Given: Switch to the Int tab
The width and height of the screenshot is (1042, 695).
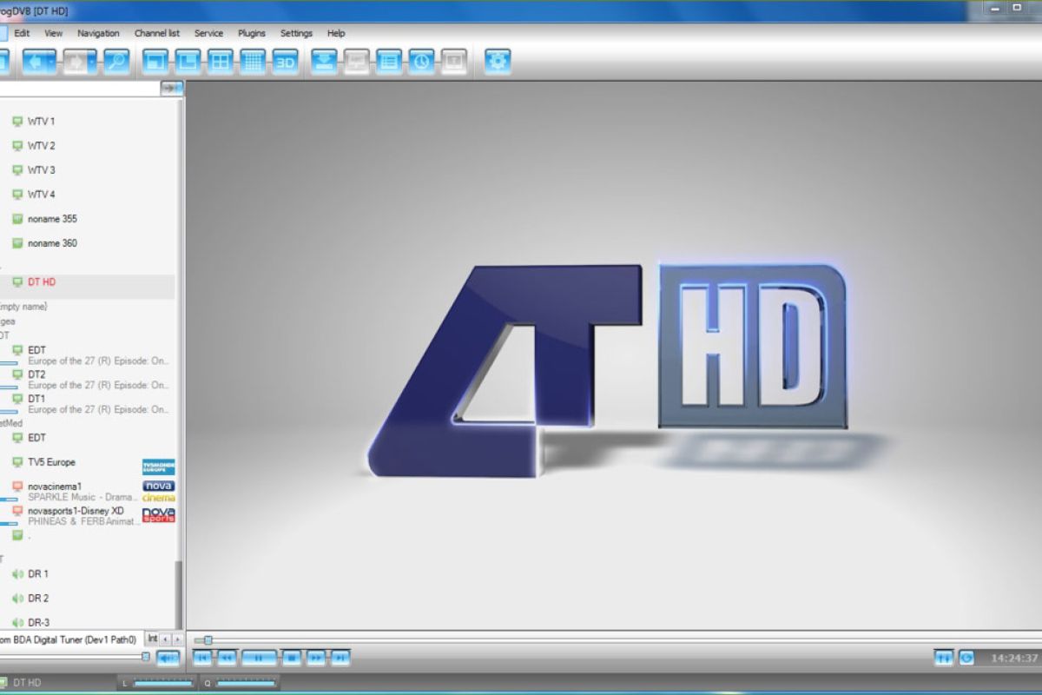Looking at the screenshot, I should [x=152, y=638].
